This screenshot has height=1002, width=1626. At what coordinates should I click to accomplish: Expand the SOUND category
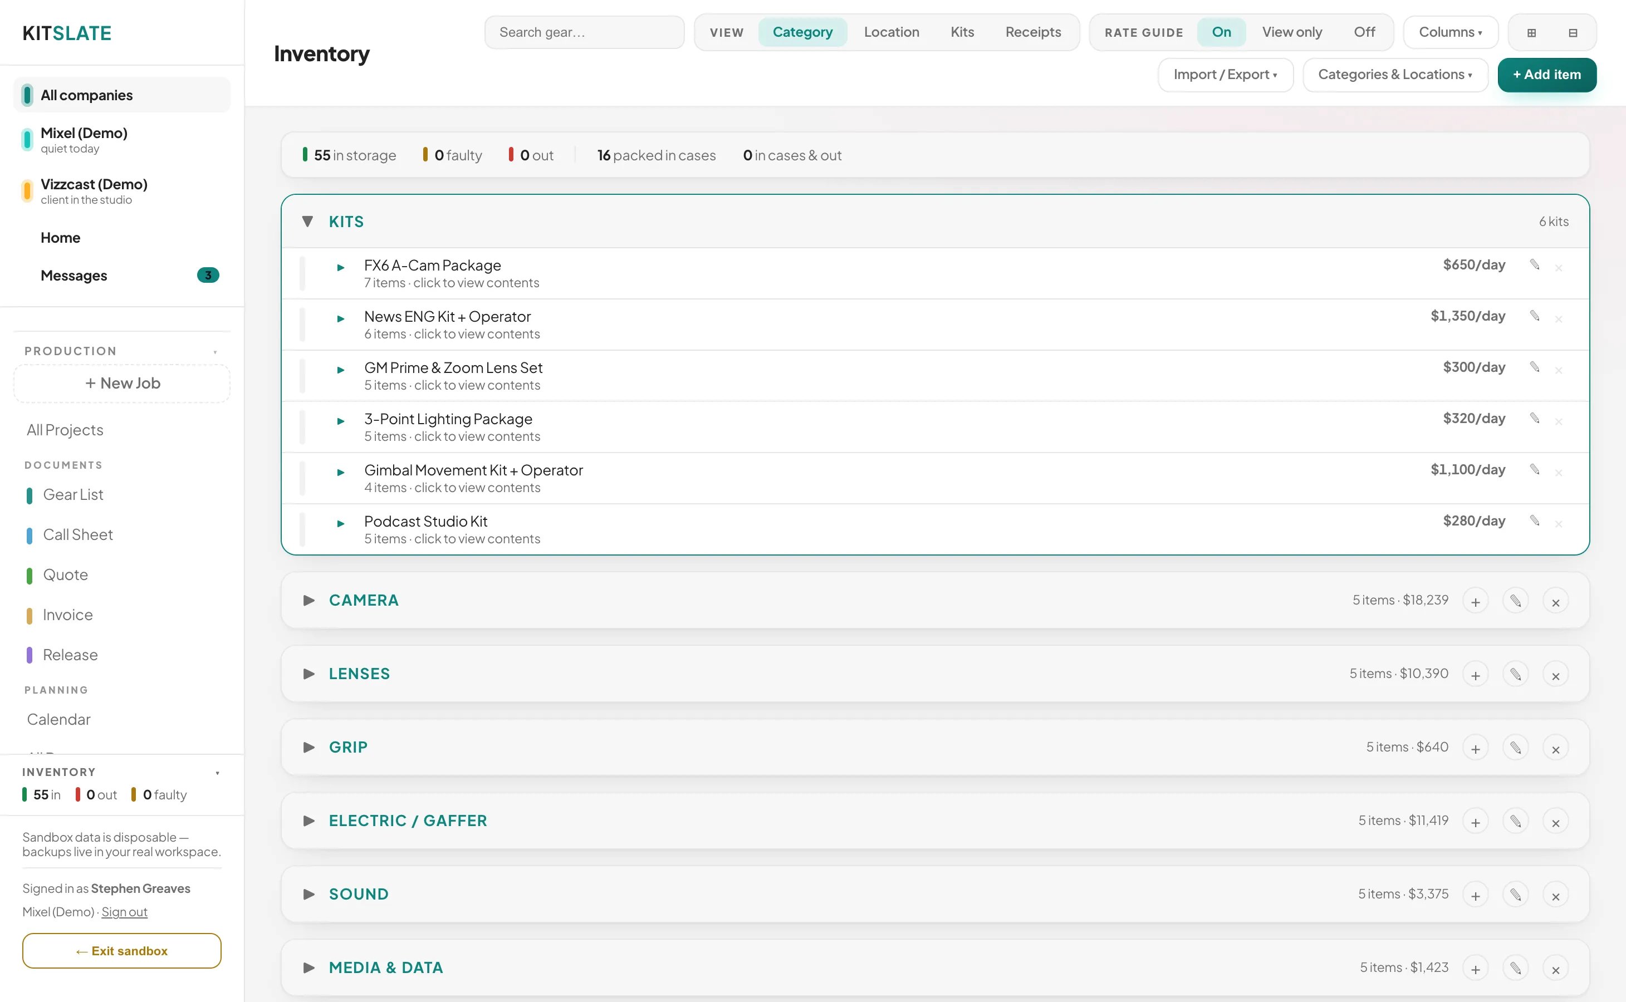pos(308,894)
